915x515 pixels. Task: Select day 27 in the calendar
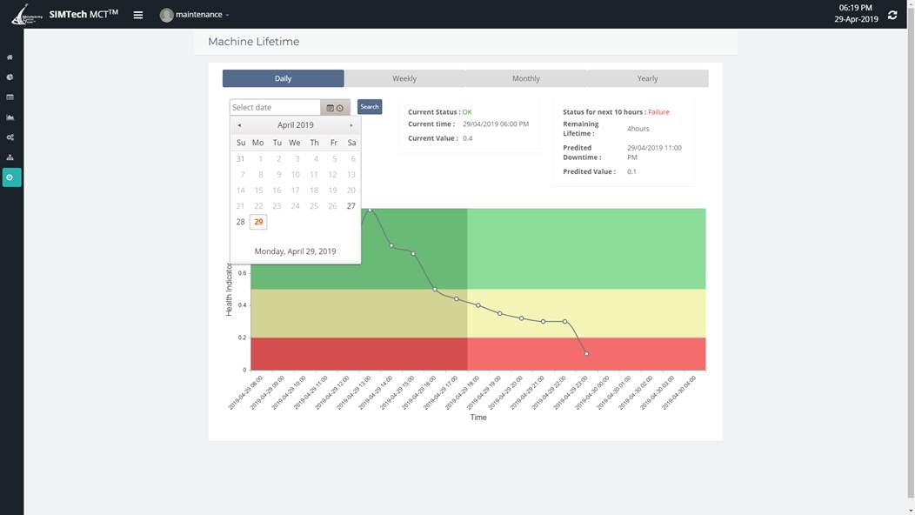click(351, 206)
